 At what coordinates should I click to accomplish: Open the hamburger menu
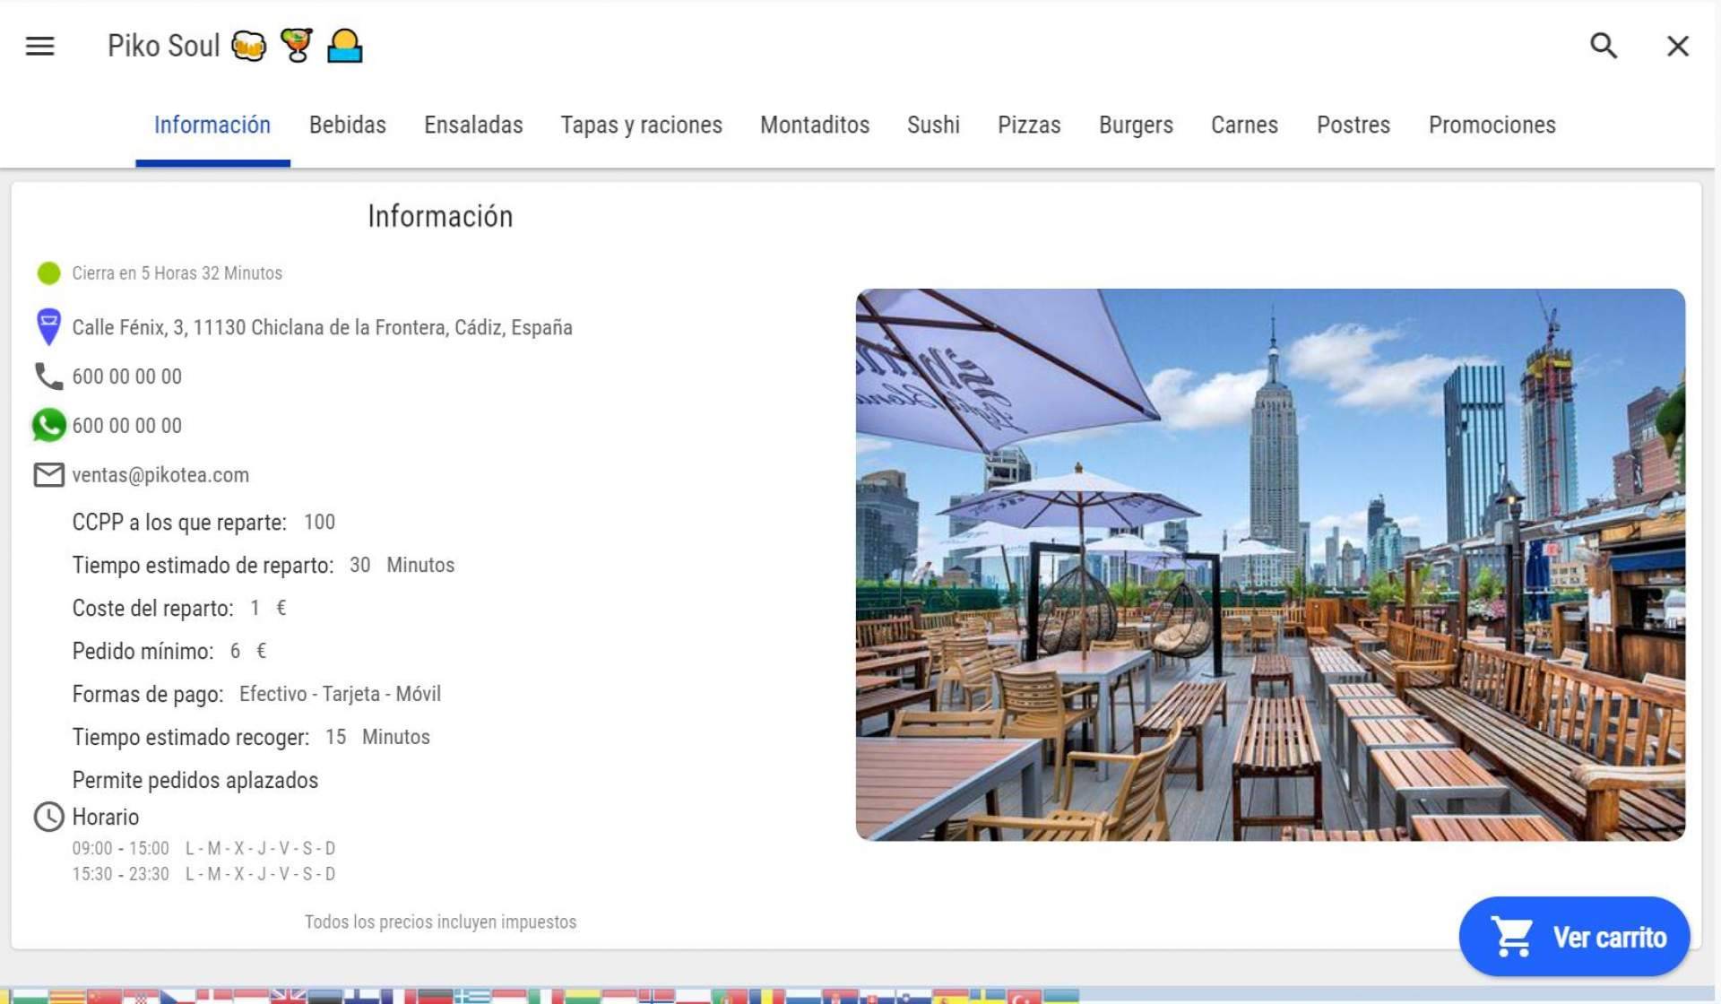[39, 46]
